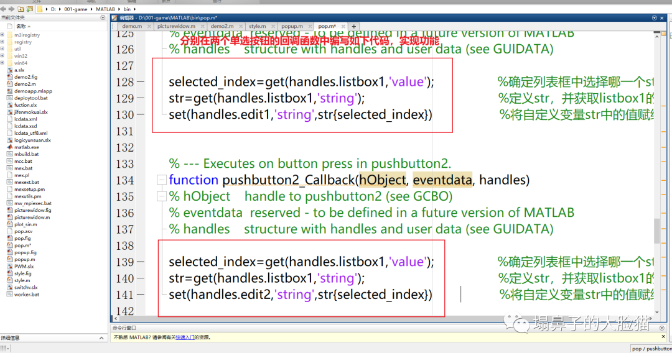Click the PWM.slx model icon
672x353 pixels.
click(x=10, y=266)
